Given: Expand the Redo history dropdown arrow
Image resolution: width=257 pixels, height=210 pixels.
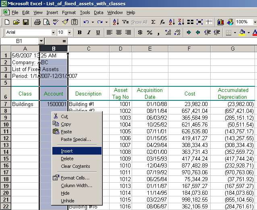Looking at the screenshot, I should click(x=106, y=22).
